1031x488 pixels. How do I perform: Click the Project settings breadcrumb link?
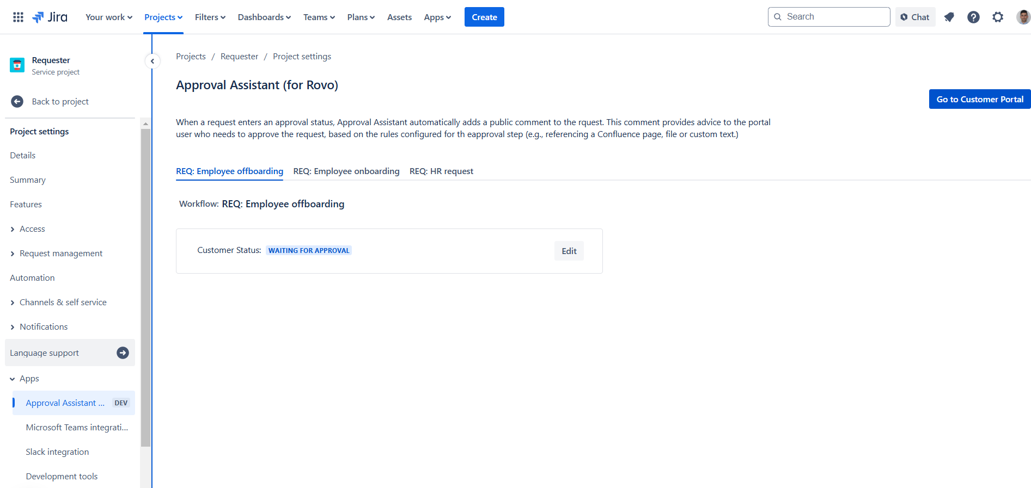coord(302,56)
